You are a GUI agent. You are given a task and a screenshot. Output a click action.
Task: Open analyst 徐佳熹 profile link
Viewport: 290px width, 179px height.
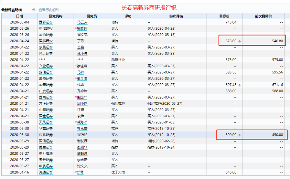coord(82,66)
